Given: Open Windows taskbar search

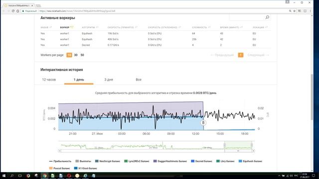Looking at the screenshot, I should pos(12,176).
